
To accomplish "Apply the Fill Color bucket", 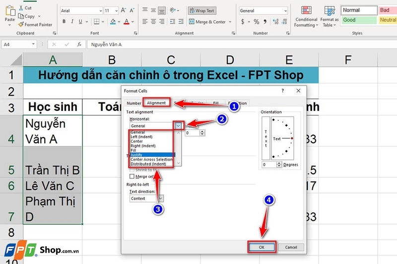I will tap(113, 22).
